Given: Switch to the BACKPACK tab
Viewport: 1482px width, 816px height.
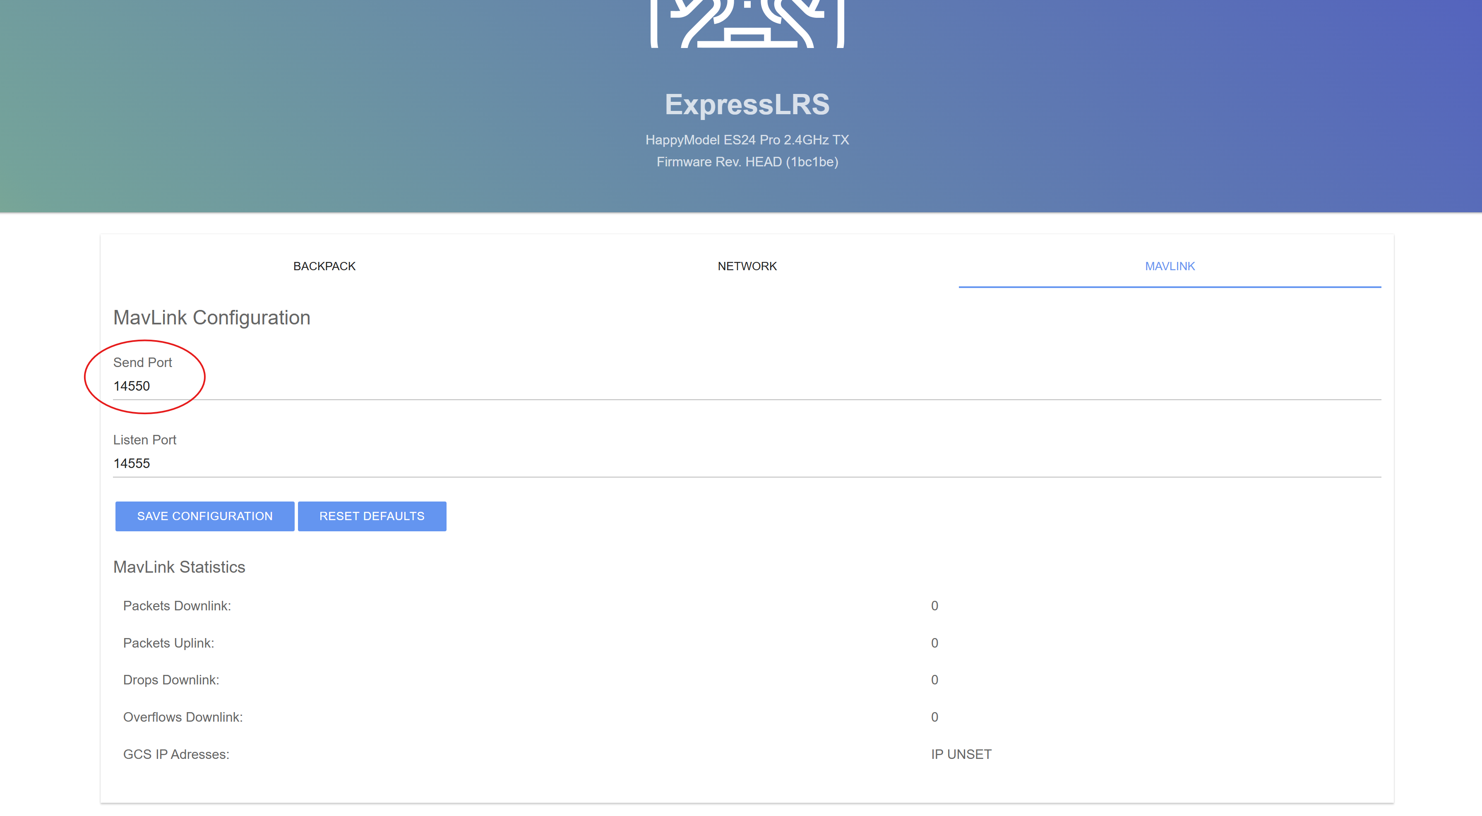Looking at the screenshot, I should [x=324, y=266].
